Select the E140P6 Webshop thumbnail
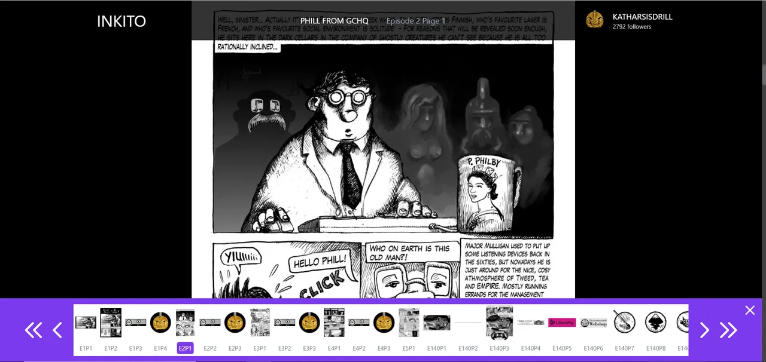 click(593, 323)
